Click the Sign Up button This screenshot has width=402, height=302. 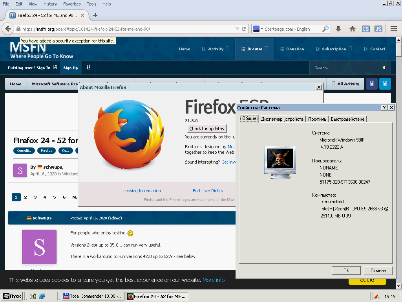[71, 68]
